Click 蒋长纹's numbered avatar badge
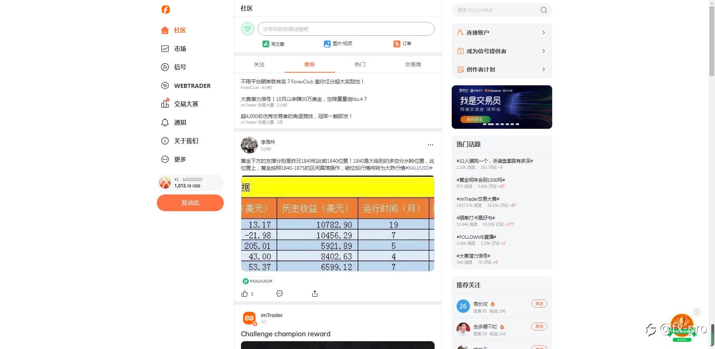The width and height of the screenshot is (715, 349). [463, 306]
